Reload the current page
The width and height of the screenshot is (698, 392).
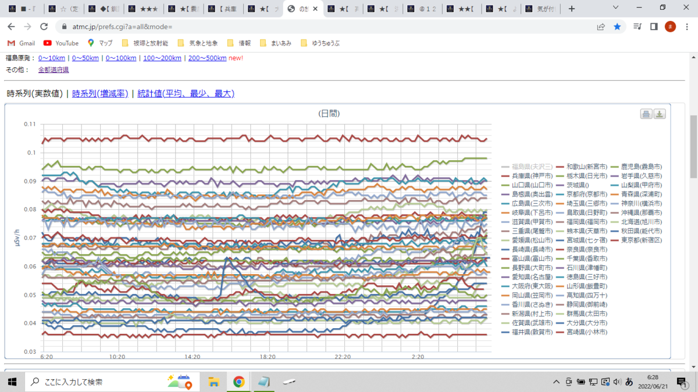[44, 27]
